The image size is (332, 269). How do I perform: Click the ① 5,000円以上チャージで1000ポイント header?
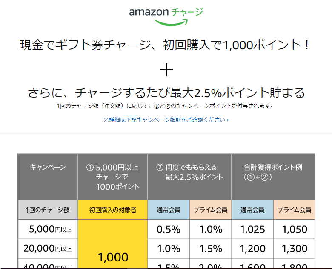113,177
